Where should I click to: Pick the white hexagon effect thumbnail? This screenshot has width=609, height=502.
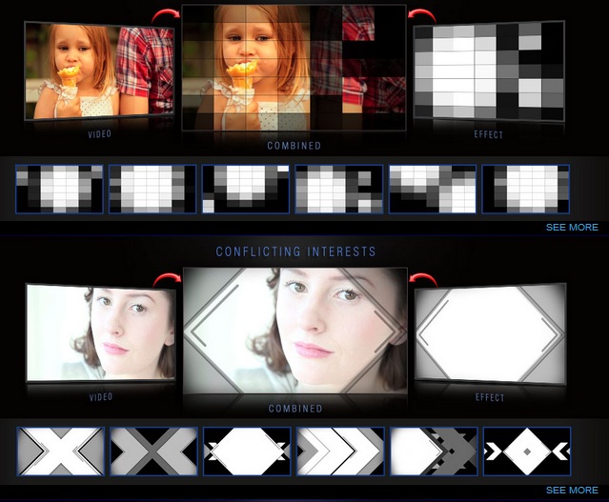(x=247, y=452)
